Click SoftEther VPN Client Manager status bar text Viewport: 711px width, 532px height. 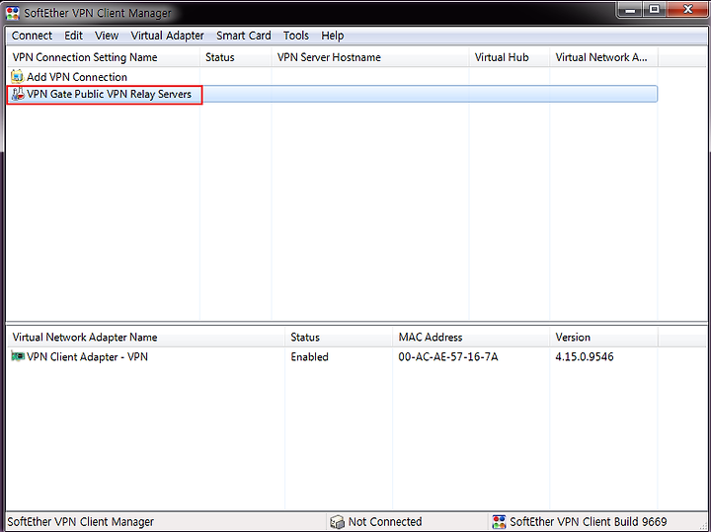pos(81,521)
